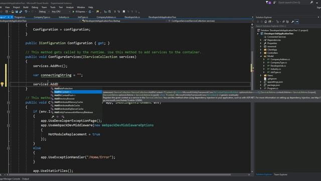Viewport: 321px width, 181px height.
Task: Click the lightbulb quick actions icon
Action: point(2,84)
